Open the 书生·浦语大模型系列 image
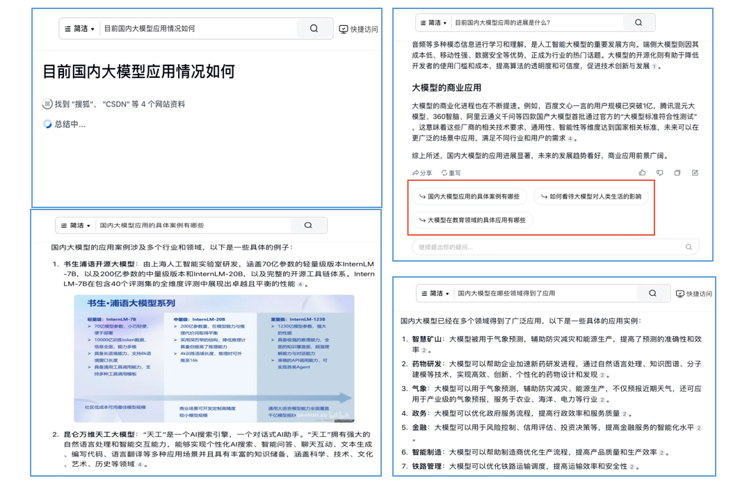 [x=214, y=359]
